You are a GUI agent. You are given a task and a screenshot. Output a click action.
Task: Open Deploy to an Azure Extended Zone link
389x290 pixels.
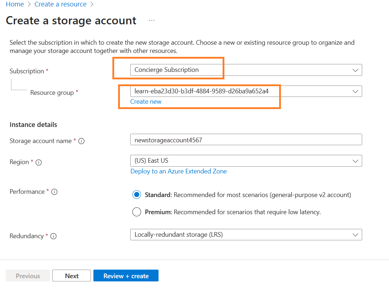coord(179,171)
